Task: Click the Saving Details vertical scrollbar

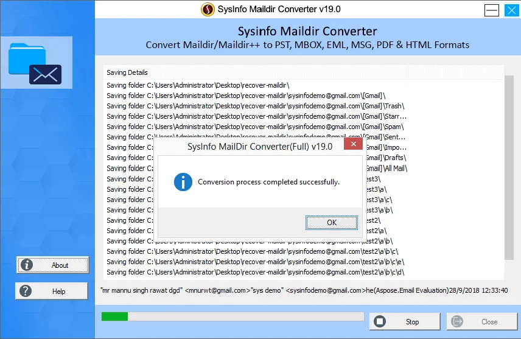Action: pyautogui.click(x=509, y=167)
